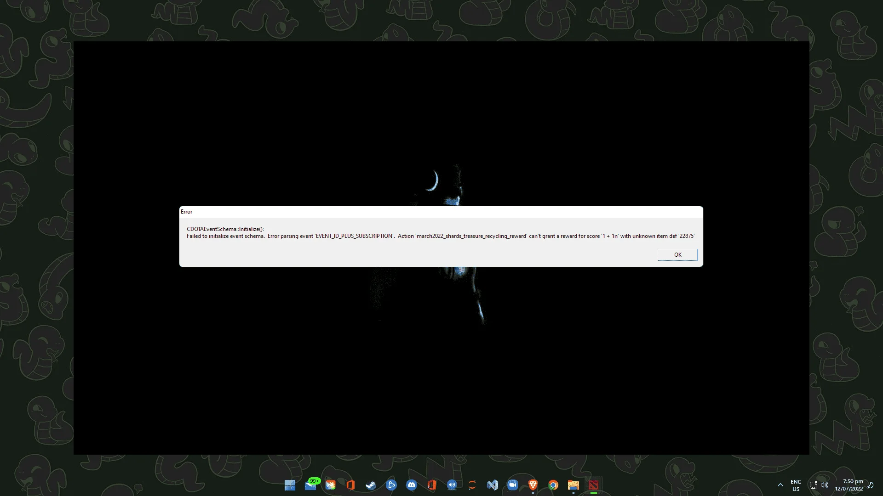Open the Battle.net launcher icon

[x=391, y=485]
